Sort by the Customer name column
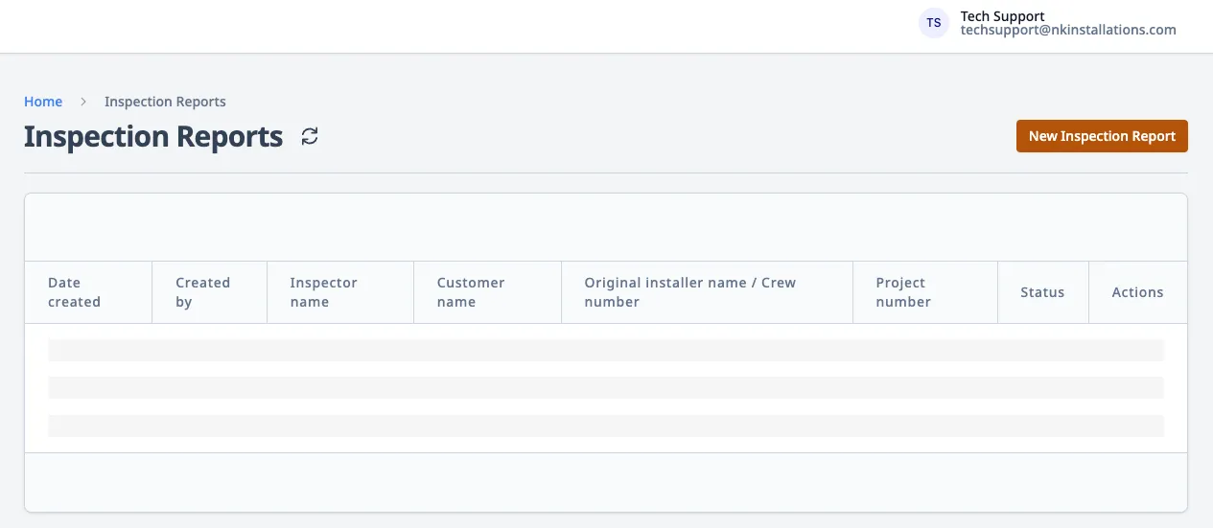1213x528 pixels. pos(470,292)
